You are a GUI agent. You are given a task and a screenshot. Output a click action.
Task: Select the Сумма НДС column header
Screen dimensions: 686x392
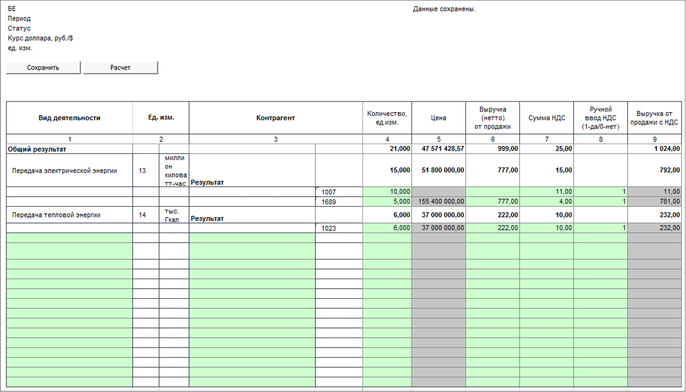(x=546, y=118)
